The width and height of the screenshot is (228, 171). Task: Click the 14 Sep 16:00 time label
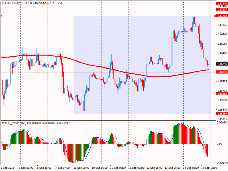coord(209,168)
